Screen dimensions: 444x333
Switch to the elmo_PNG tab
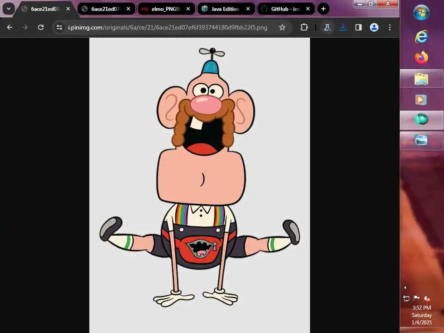click(x=166, y=9)
